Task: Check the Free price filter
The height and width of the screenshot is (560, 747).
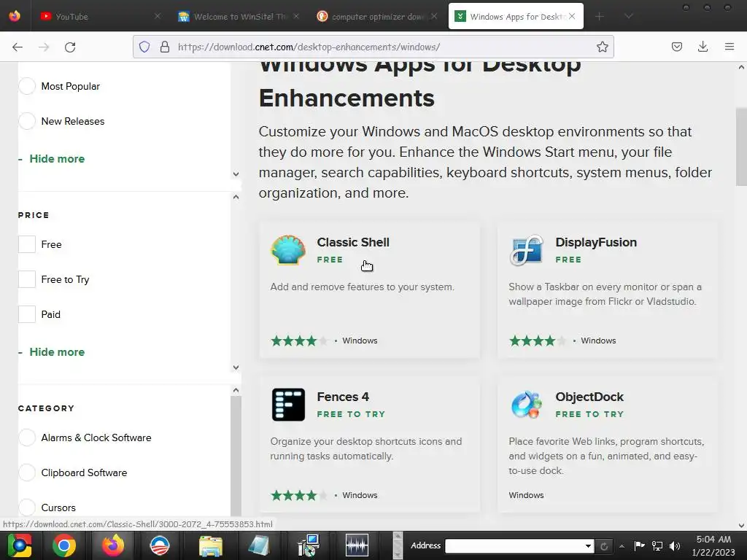Action: pos(27,244)
